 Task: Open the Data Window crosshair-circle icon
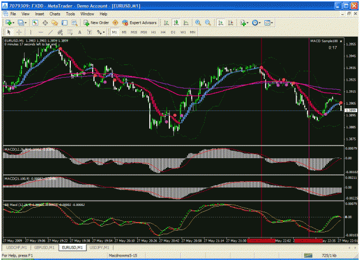click(x=45, y=22)
